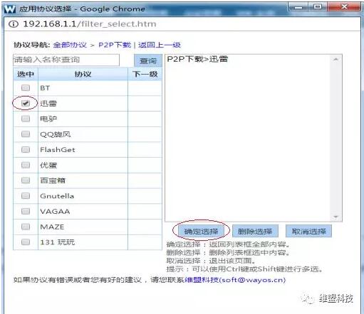This screenshot has height=314, width=364.
Task: Open the 全部协议 navigation link
Action: 70,45
